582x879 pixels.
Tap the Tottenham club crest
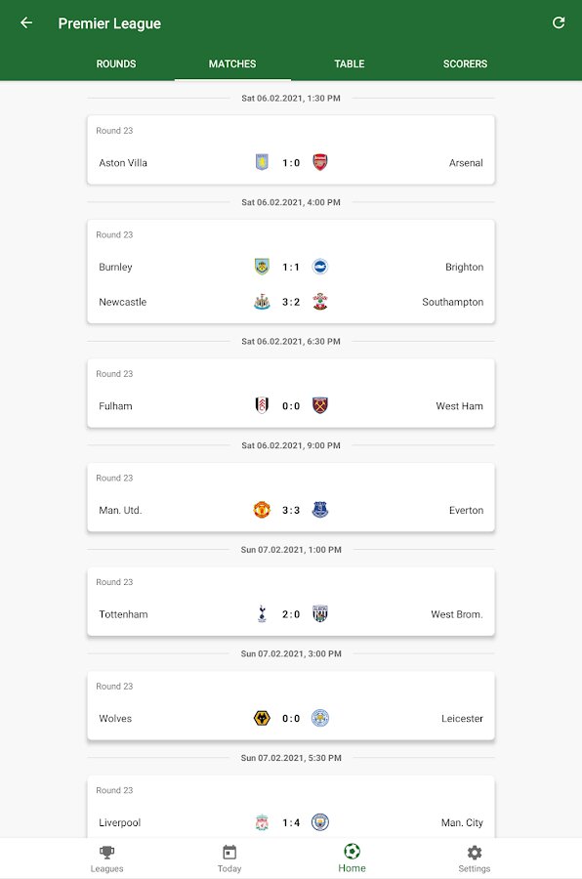[x=262, y=614]
